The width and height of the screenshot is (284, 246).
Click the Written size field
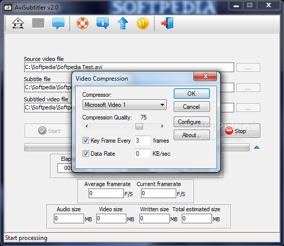[155, 218]
